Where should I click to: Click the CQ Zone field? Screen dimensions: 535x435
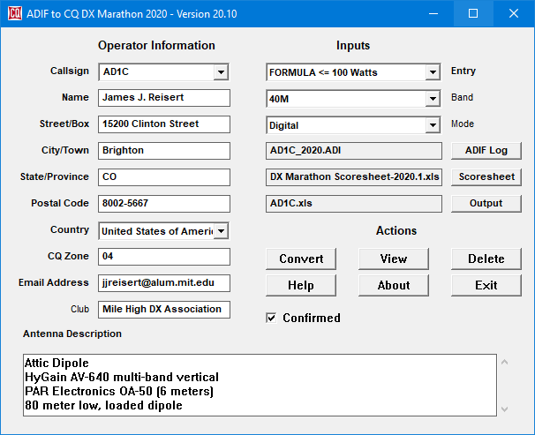click(163, 257)
